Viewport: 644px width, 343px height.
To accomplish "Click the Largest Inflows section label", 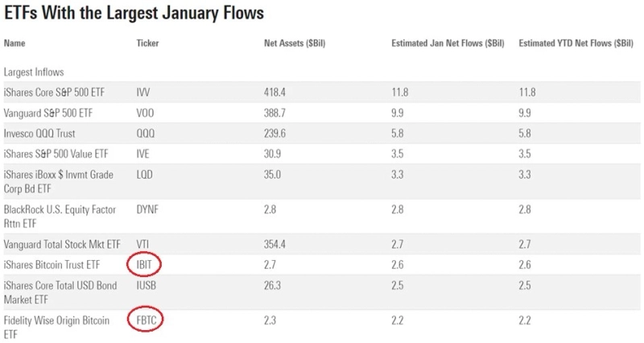I will (x=34, y=72).
